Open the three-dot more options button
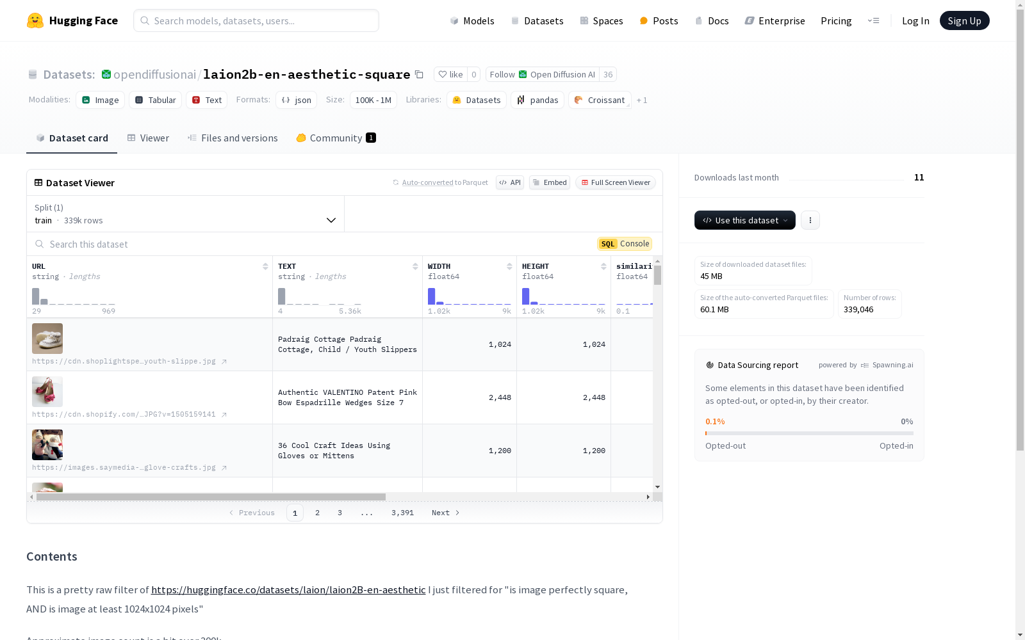 point(810,220)
